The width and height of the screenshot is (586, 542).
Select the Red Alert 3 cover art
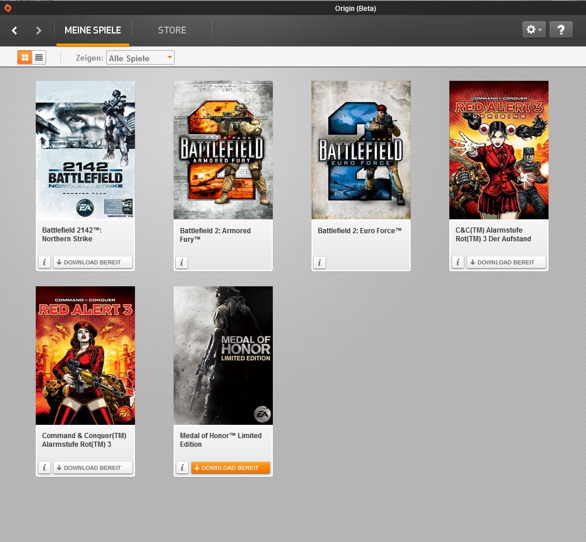85,356
